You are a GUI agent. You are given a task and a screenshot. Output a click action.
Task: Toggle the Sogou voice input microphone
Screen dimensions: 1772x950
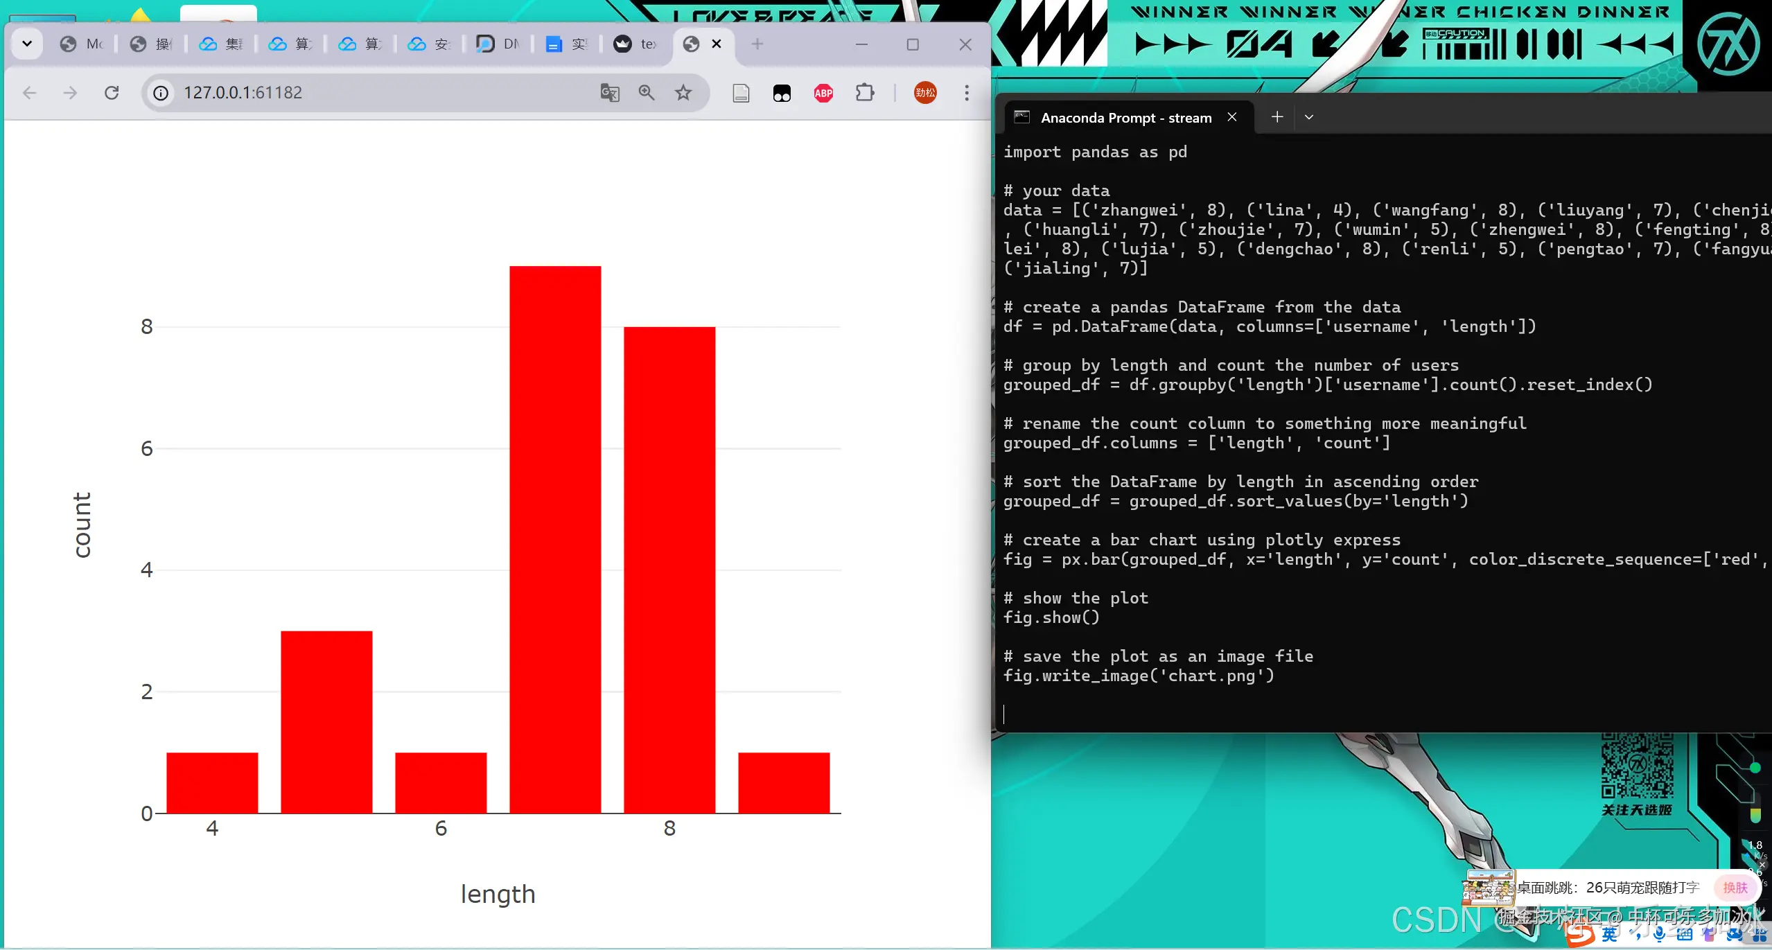(x=1659, y=935)
